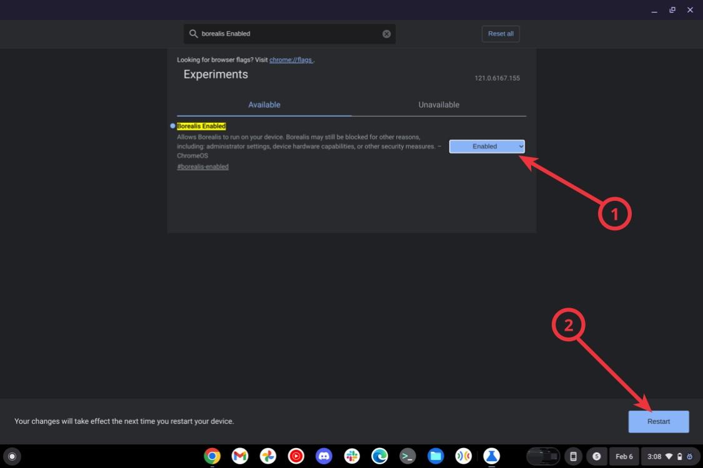
Task: Launch Microsoft Edge from the shelf
Action: [x=380, y=456]
